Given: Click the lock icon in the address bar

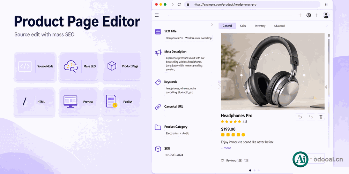Looking at the screenshot, I should click(x=188, y=5).
